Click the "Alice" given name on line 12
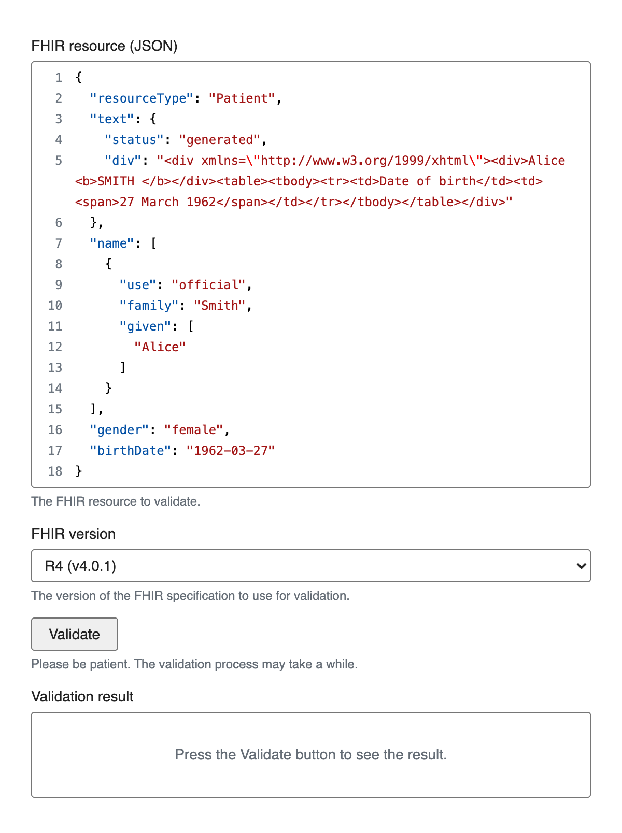This screenshot has width=622, height=833. [160, 347]
